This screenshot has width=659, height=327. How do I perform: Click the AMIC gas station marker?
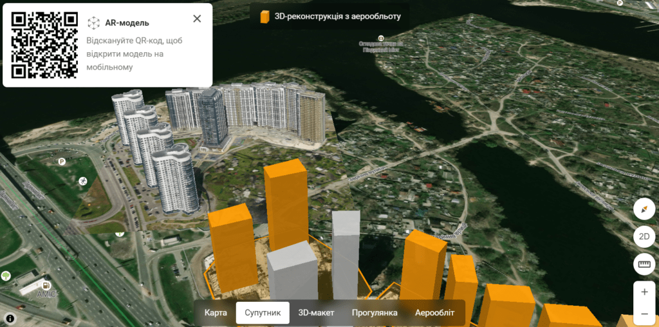coord(45,285)
